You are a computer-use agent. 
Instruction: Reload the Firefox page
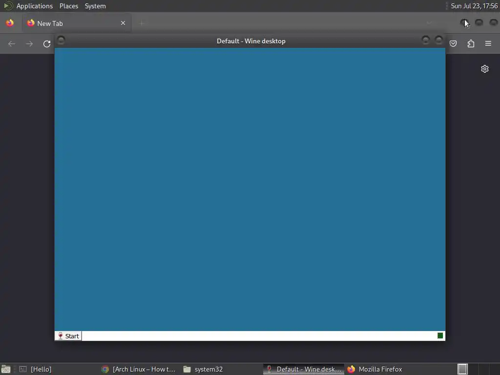pyautogui.click(x=47, y=43)
